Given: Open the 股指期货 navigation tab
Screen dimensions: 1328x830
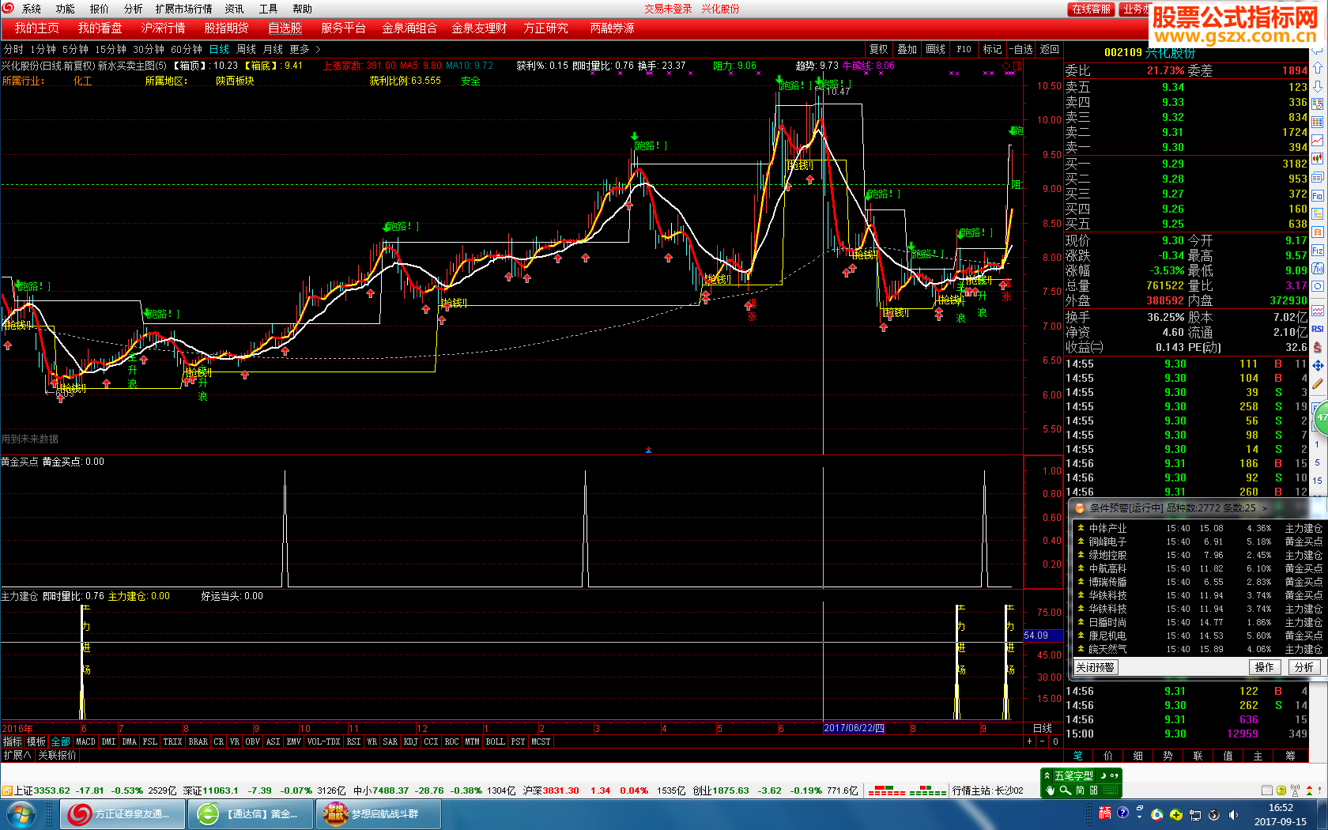Looking at the screenshot, I should tap(226, 28).
